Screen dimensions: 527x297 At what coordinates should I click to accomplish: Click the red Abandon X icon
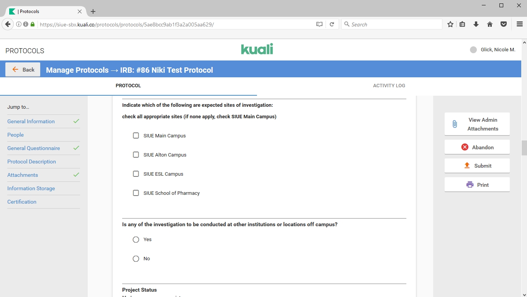(x=465, y=147)
